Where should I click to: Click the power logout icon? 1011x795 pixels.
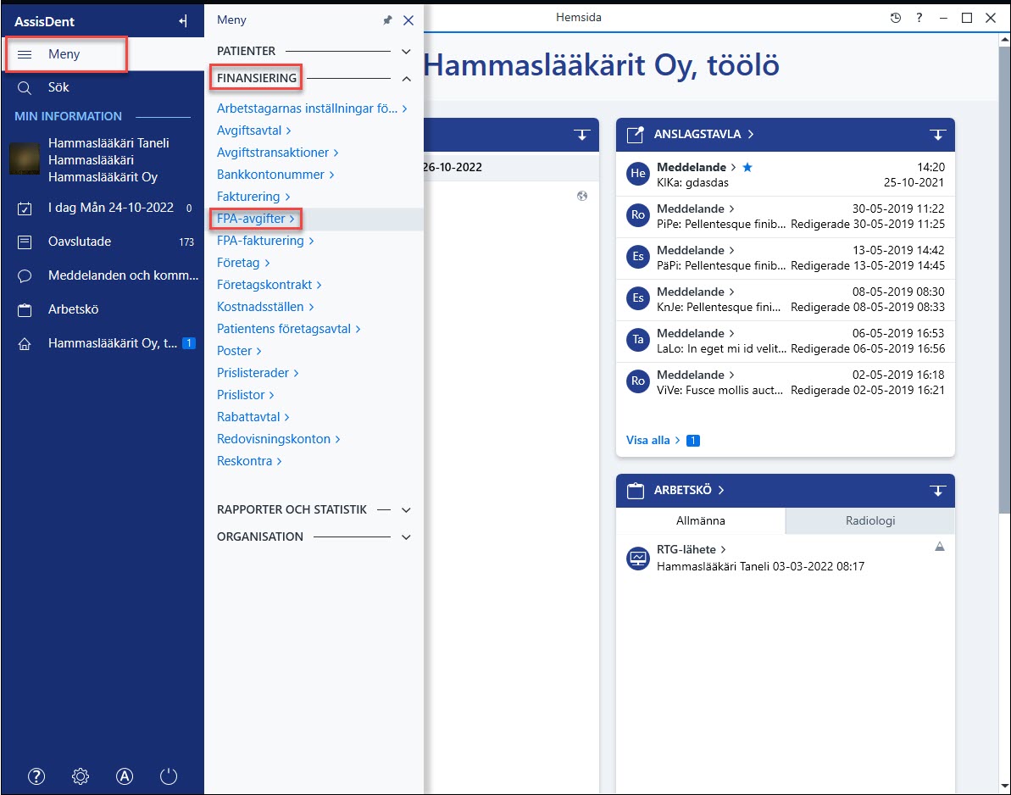169,776
